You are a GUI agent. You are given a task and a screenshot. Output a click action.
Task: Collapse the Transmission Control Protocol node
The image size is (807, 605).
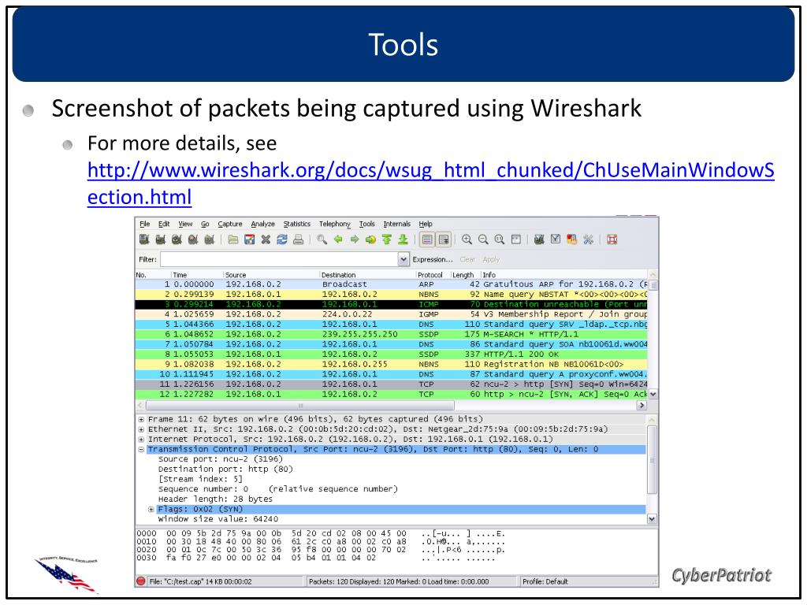click(x=141, y=449)
